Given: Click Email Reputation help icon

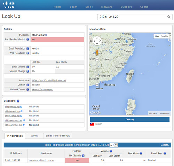Looking at the screenshot, I should click(x=27, y=48).
